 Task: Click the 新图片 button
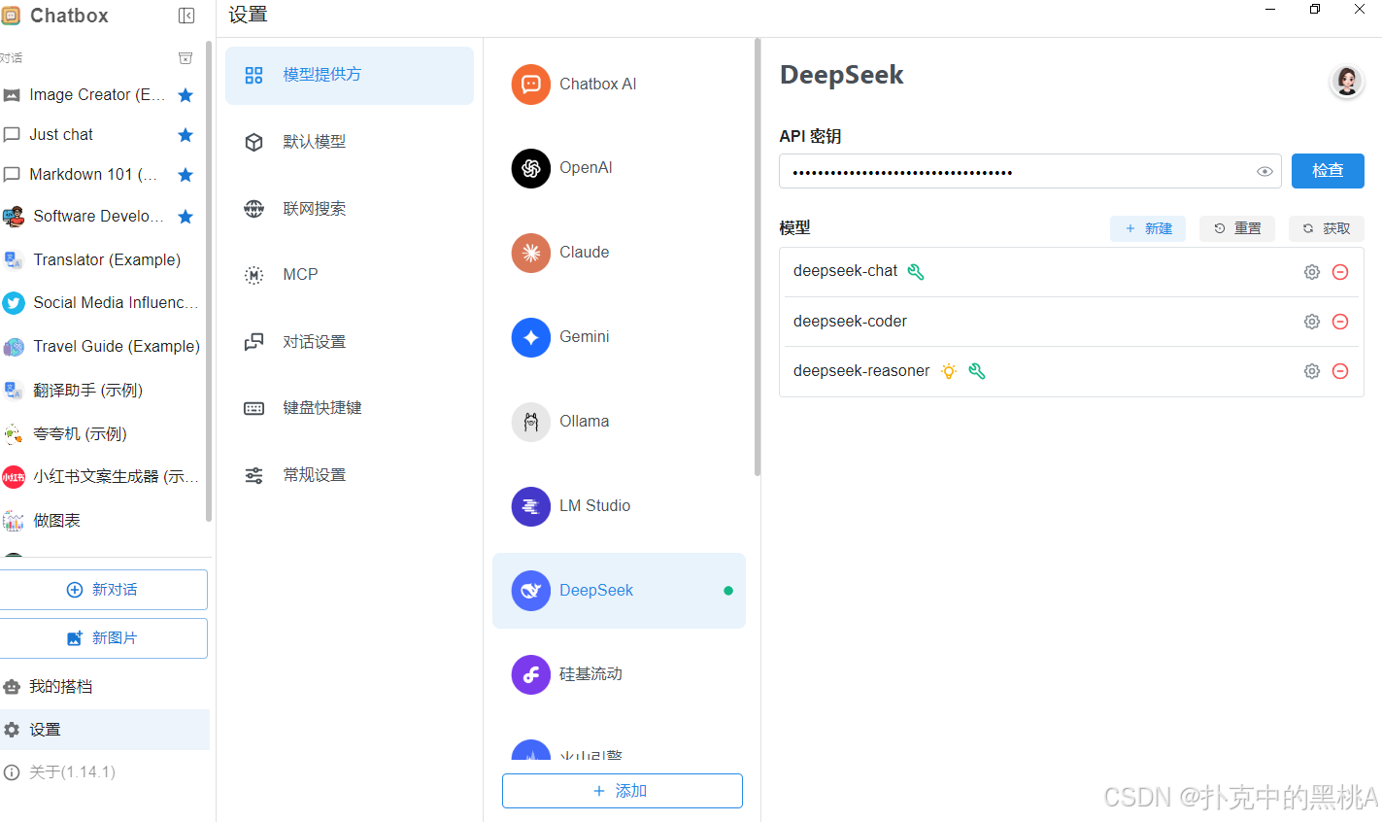[103, 638]
